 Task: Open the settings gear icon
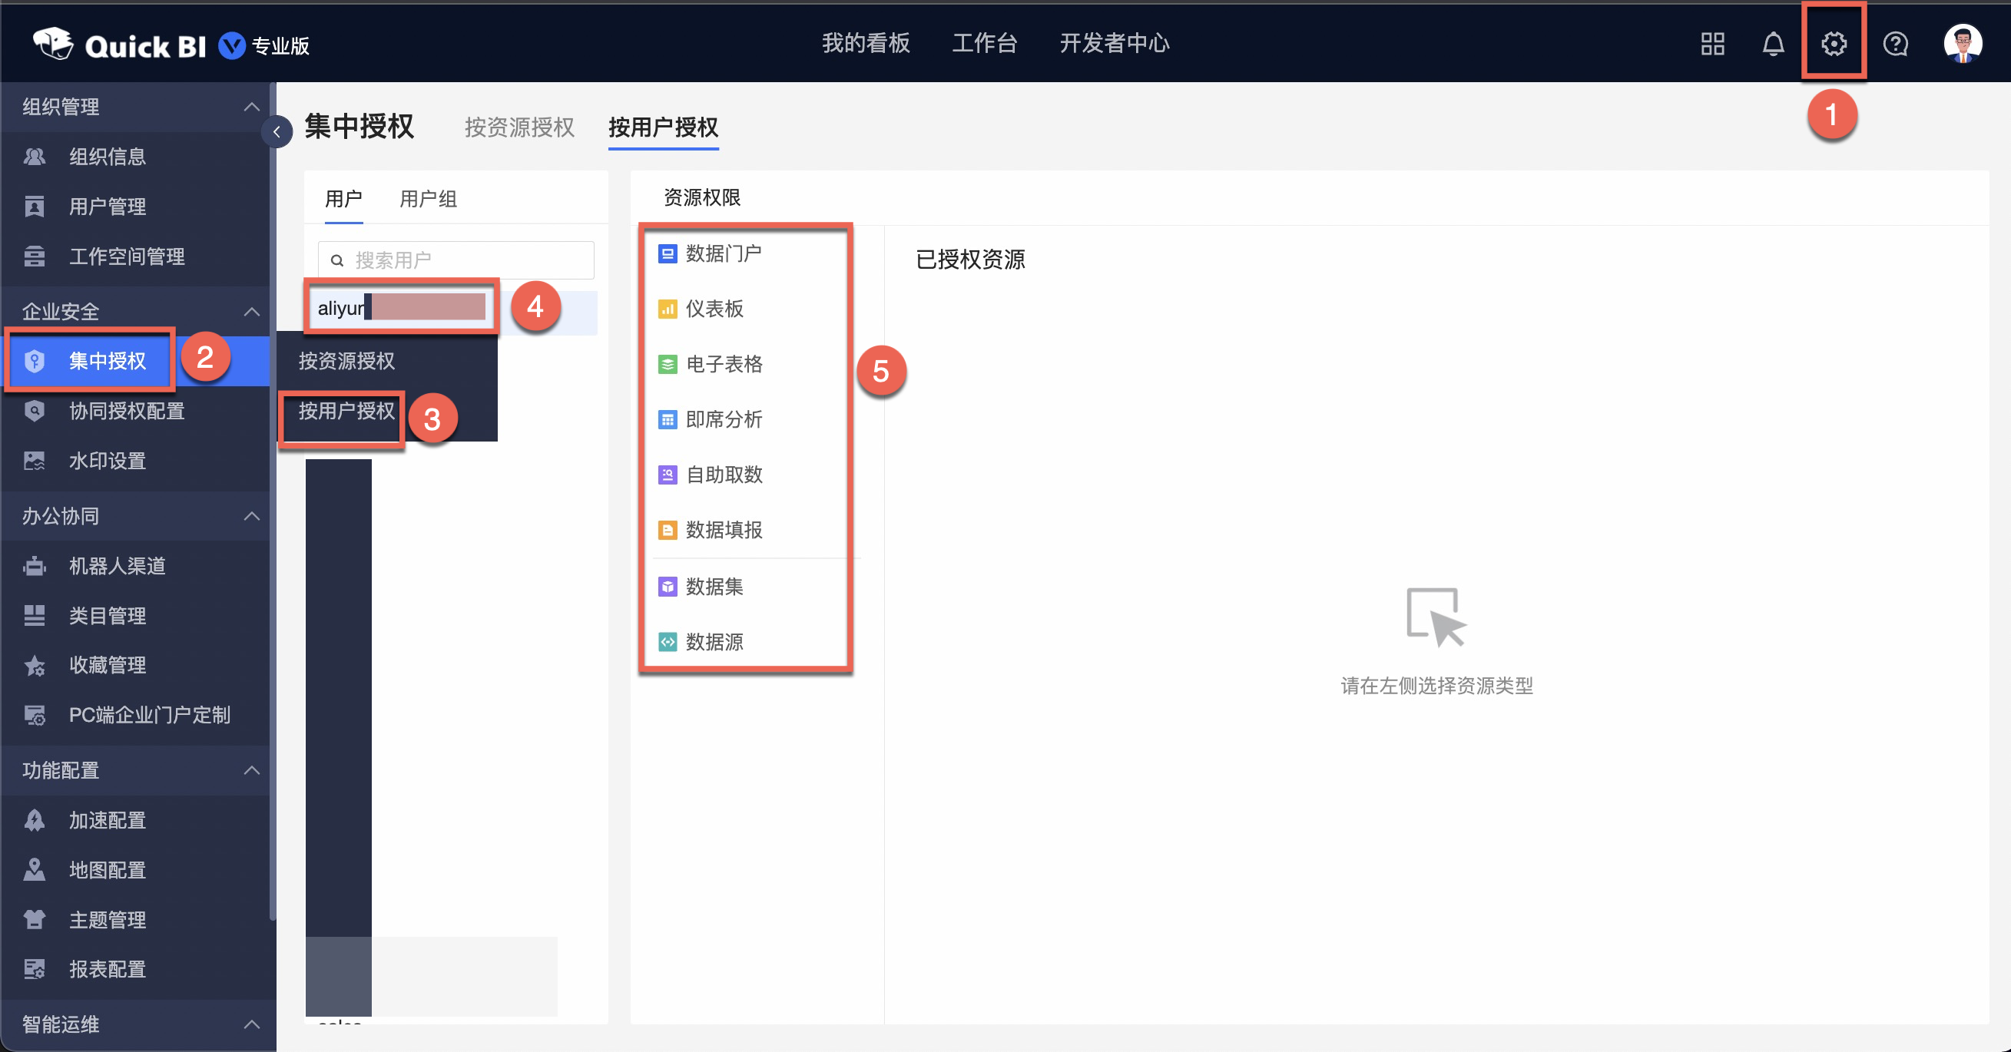(1834, 44)
